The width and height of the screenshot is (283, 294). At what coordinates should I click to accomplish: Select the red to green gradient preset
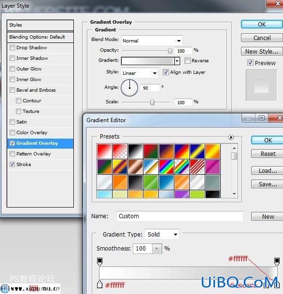pos(151,151)
